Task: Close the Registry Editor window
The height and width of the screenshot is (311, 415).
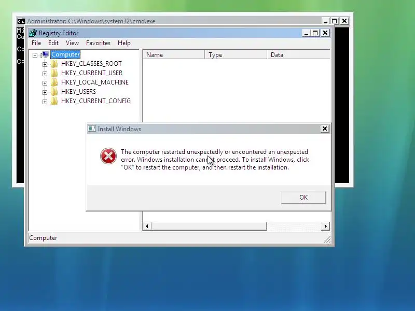Action: (325, 33)
